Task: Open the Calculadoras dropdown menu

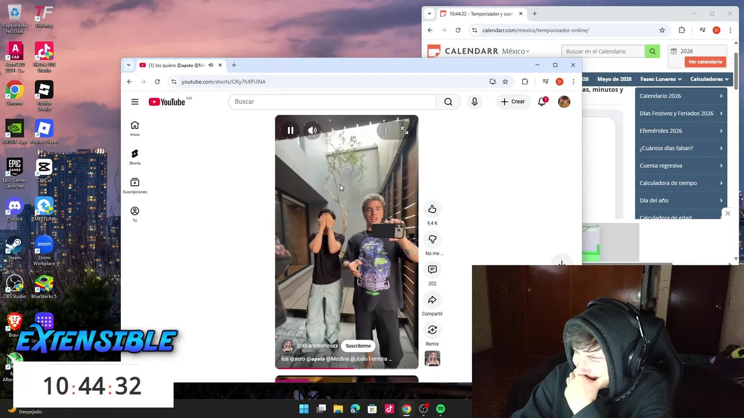Action: point(709,79)
